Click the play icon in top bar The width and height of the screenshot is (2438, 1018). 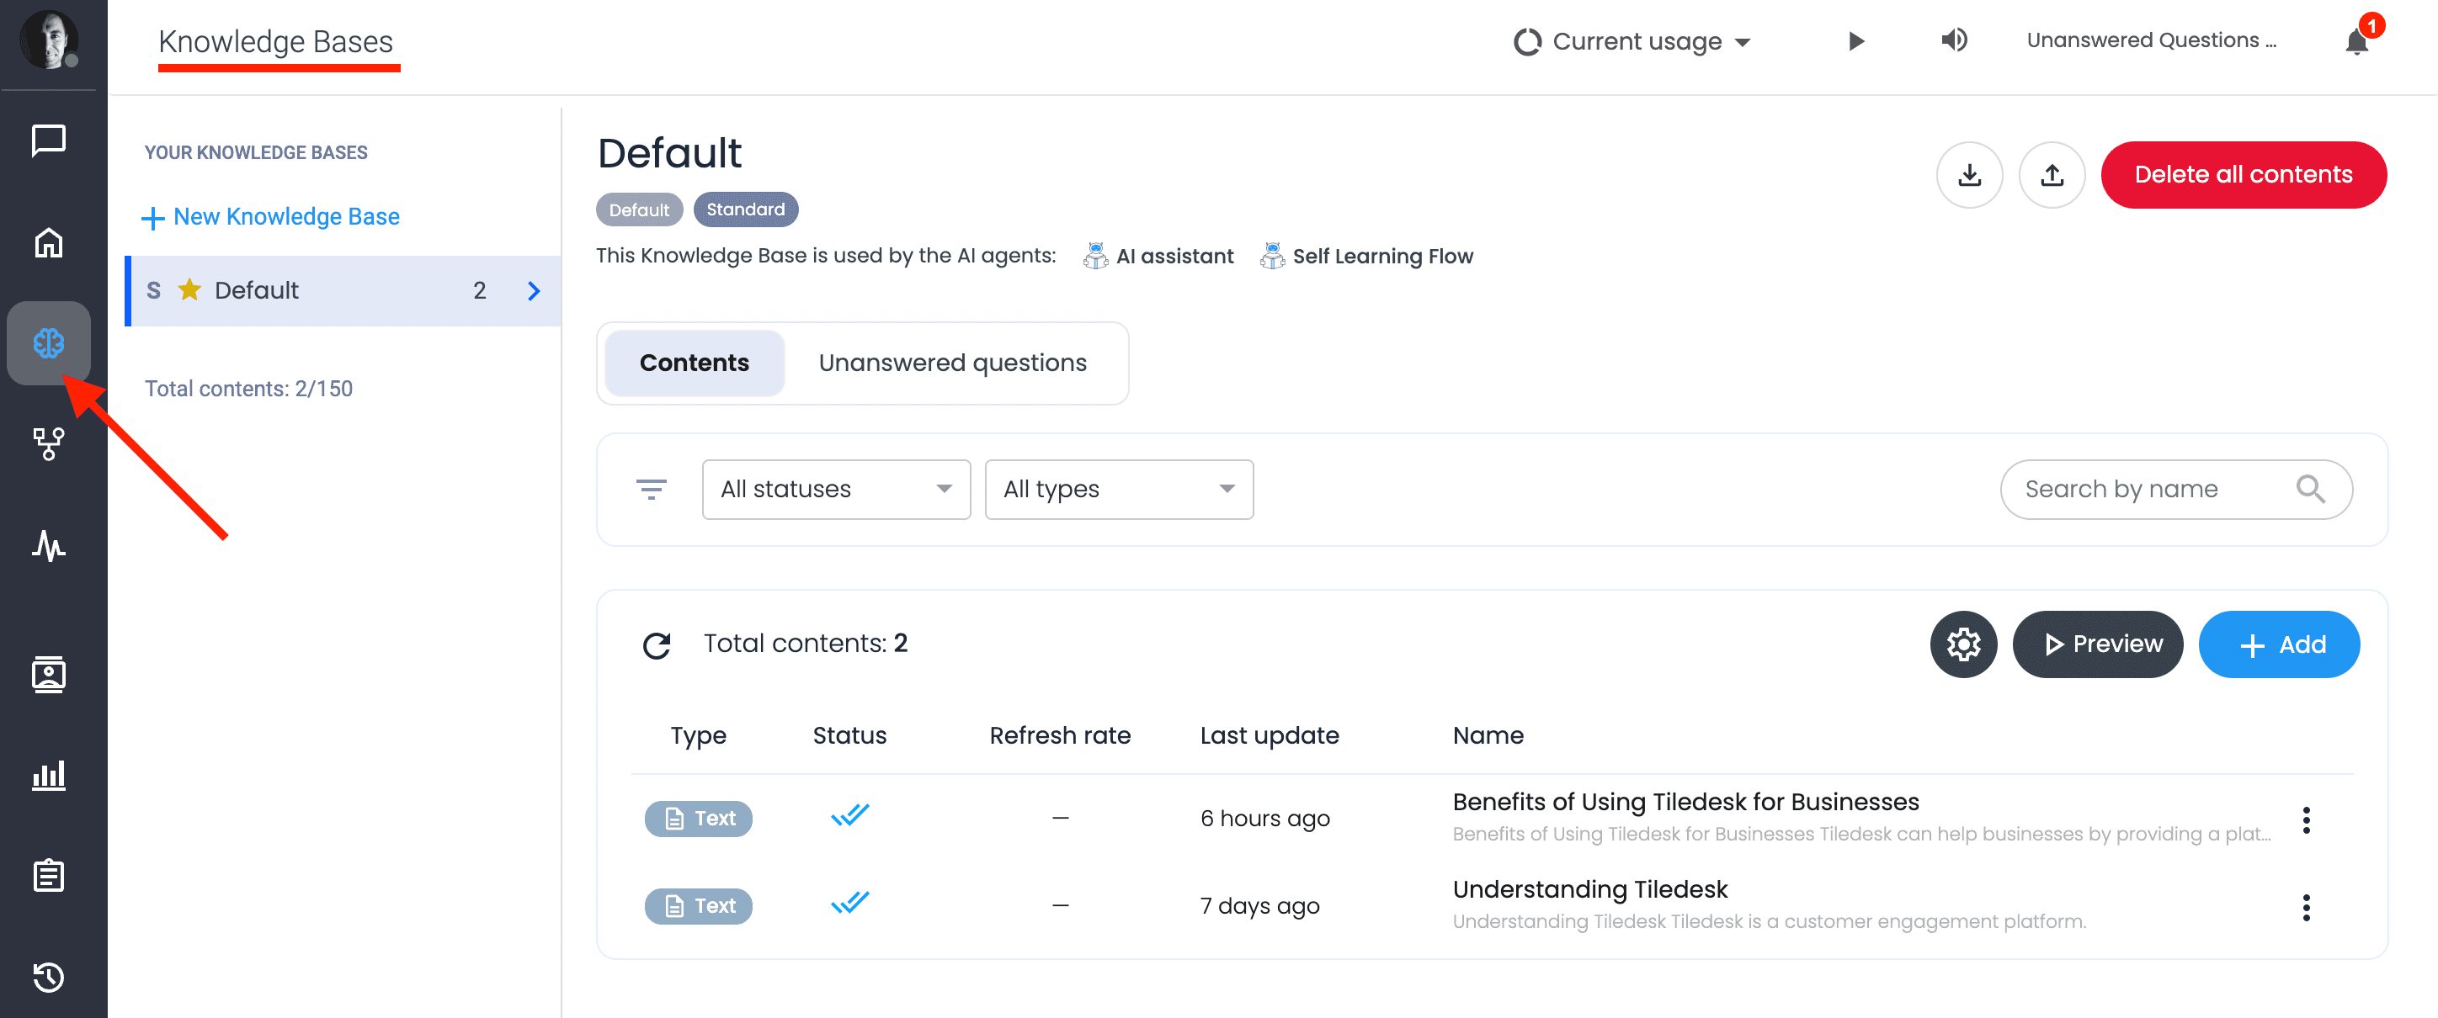pyautogui.click(x=1856, y=40)
